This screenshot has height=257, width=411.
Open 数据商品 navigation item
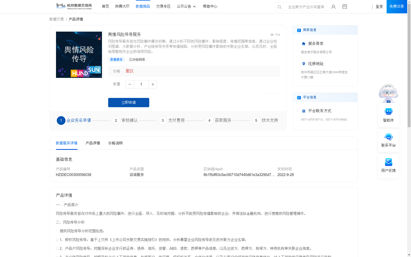pos(143,6)
